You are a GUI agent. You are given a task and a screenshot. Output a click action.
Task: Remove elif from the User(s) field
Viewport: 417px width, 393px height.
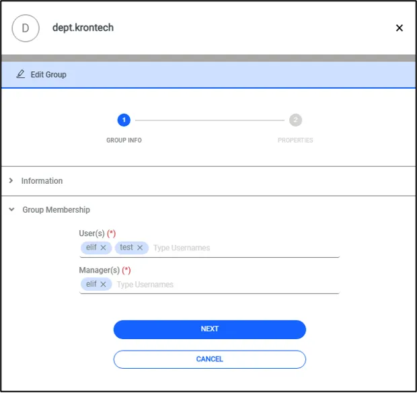coord(103,248)
